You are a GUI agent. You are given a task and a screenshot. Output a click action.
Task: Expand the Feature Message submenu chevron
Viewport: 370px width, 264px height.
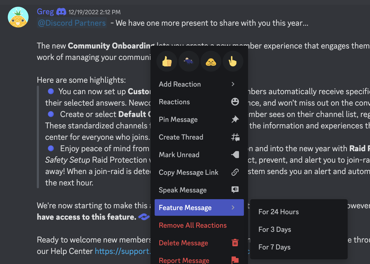pos(233,207)
